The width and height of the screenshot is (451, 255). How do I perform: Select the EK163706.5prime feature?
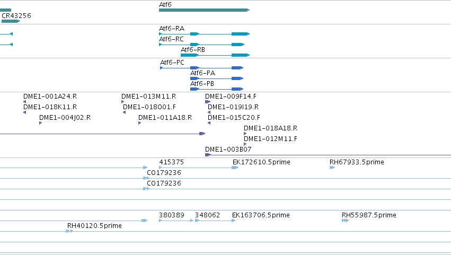[x=234, y=221]
